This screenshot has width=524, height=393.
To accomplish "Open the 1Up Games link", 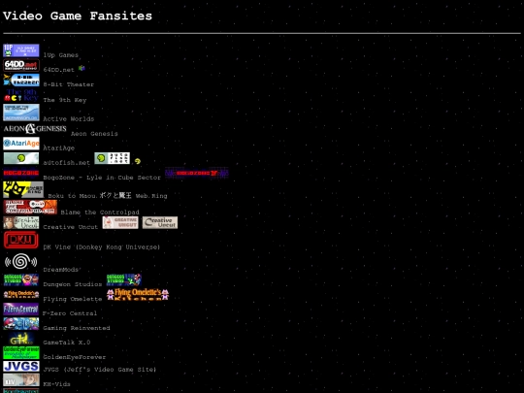I will 60,55.
